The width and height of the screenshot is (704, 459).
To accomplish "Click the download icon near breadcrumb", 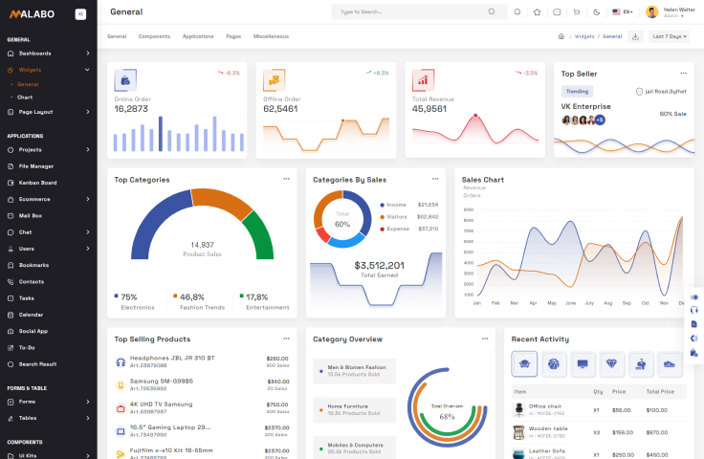I will [x=635, y=36].
